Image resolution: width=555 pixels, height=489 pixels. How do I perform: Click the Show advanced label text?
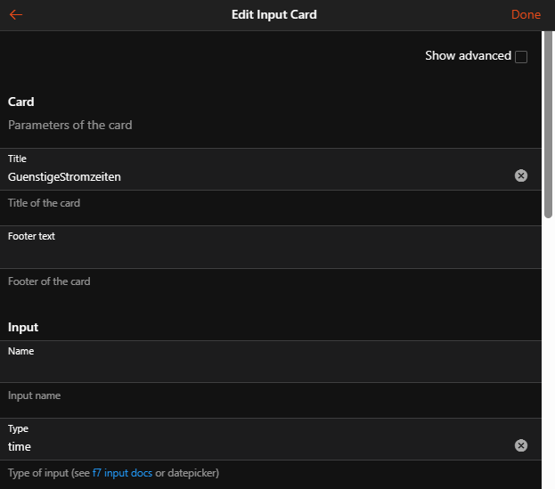click(468, 56)
